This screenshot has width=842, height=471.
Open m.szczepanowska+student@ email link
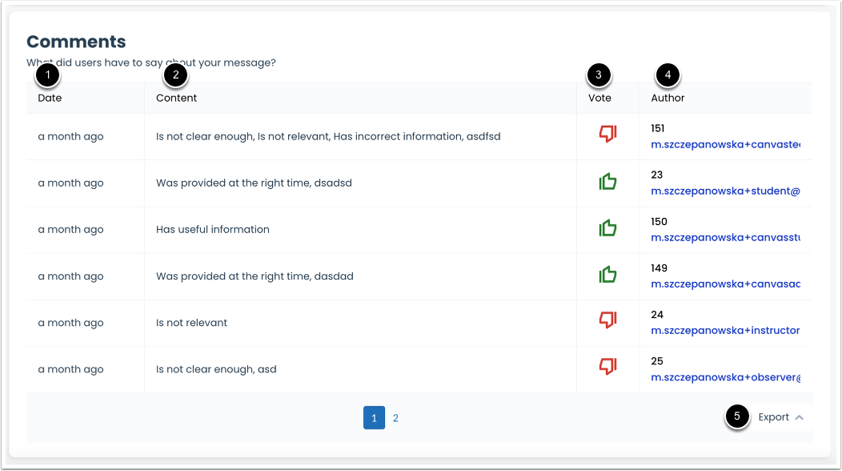725,191
